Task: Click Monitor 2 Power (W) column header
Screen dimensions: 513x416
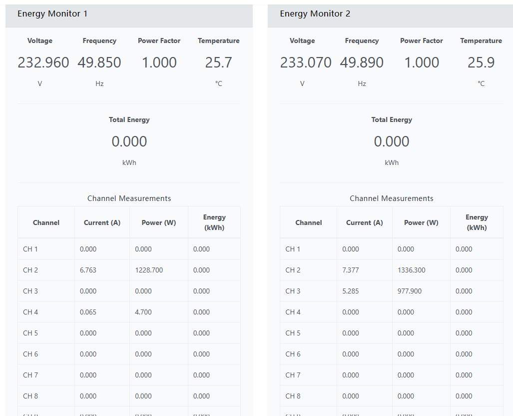Action: (x=421, y=222)
